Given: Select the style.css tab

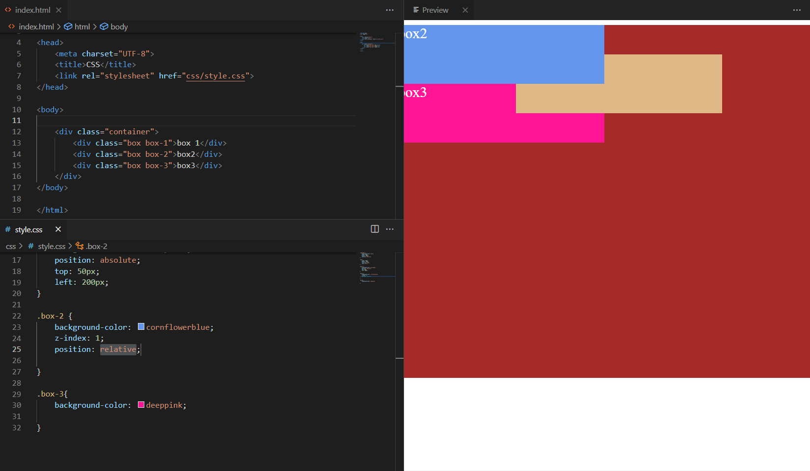Looking at the screenshot, I should (x=28, y=229).
